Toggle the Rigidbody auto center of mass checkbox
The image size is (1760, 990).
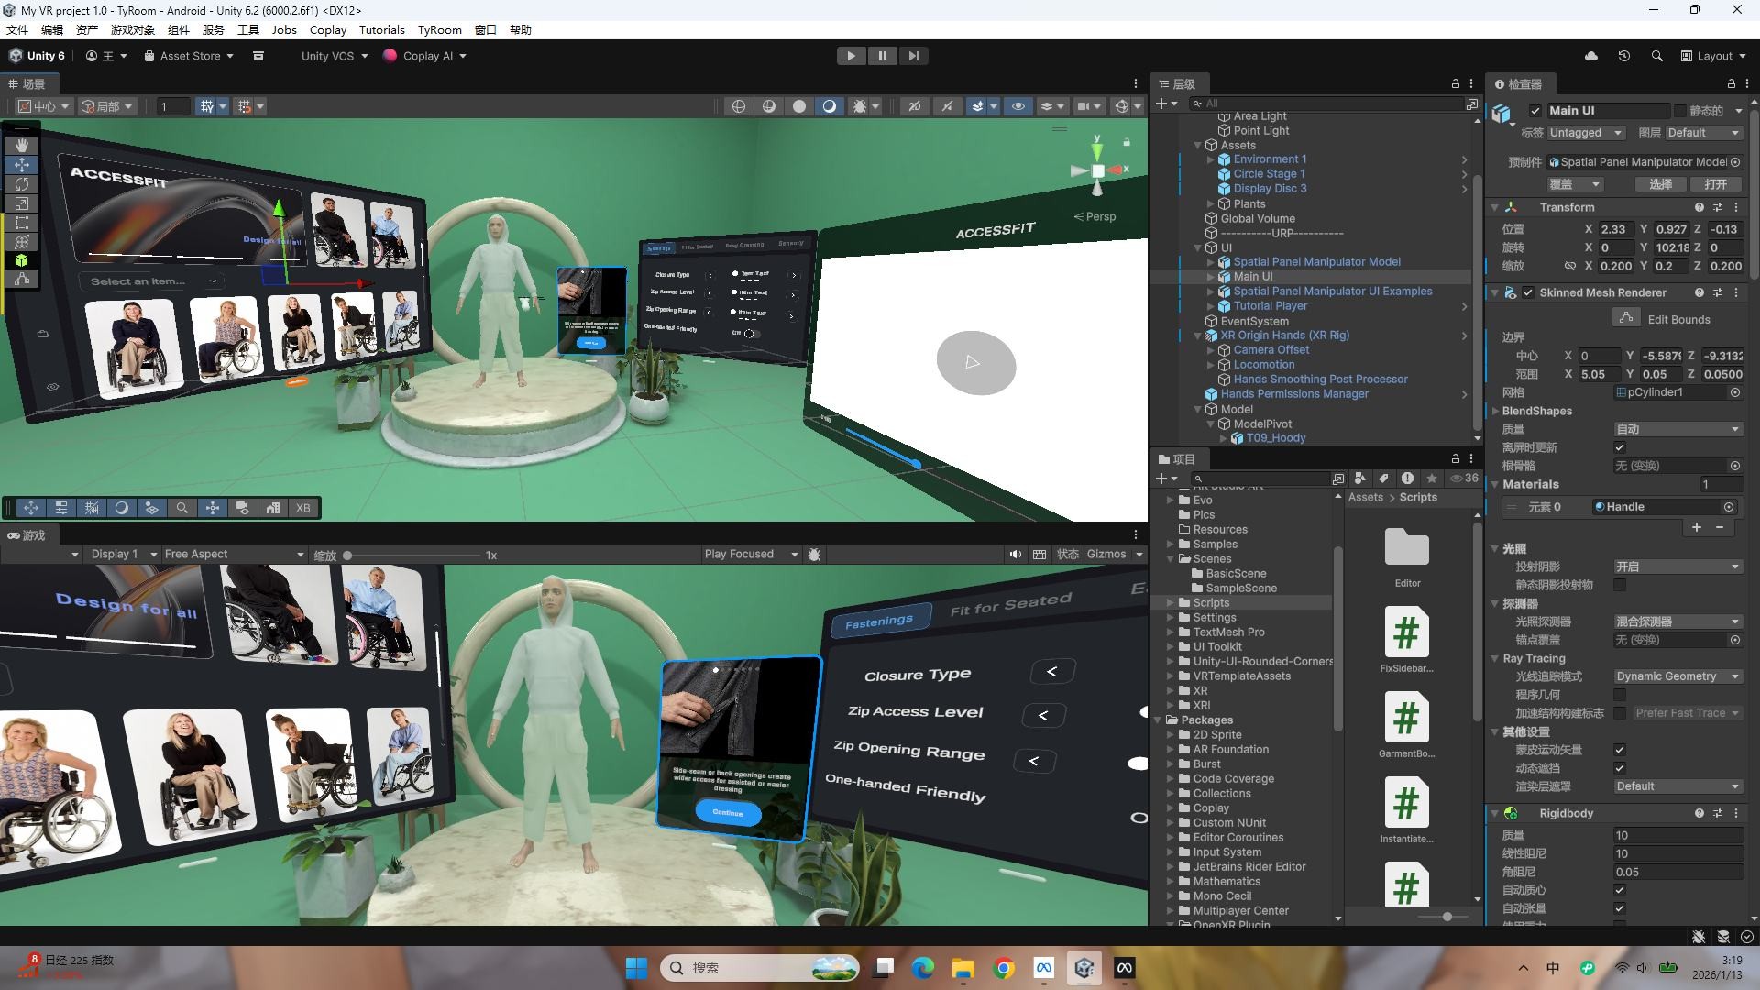pos(1620,890)
